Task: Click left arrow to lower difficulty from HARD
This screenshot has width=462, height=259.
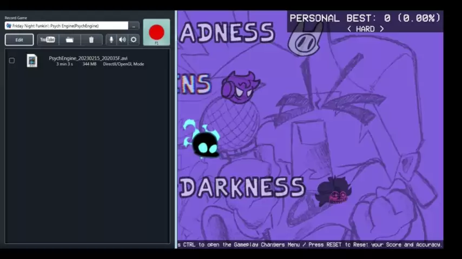Action: click(x=349, y=29)
